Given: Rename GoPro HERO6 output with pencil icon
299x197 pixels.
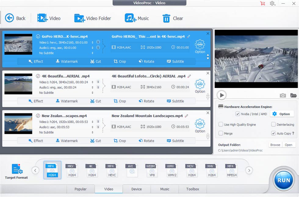Looking at the screenshot, I should tap(189, 36).
